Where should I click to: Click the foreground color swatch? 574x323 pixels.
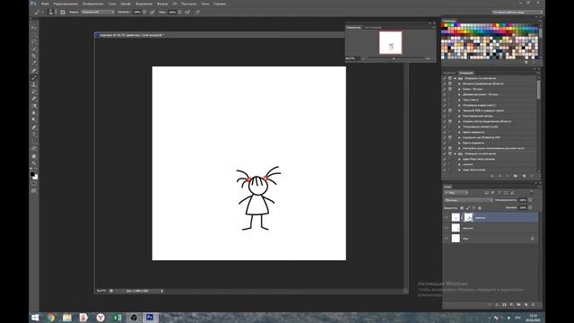32,174
